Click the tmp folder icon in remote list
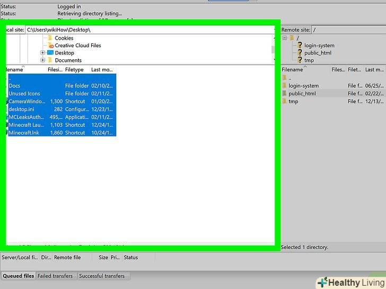386x289 pixels. (284, 101)
